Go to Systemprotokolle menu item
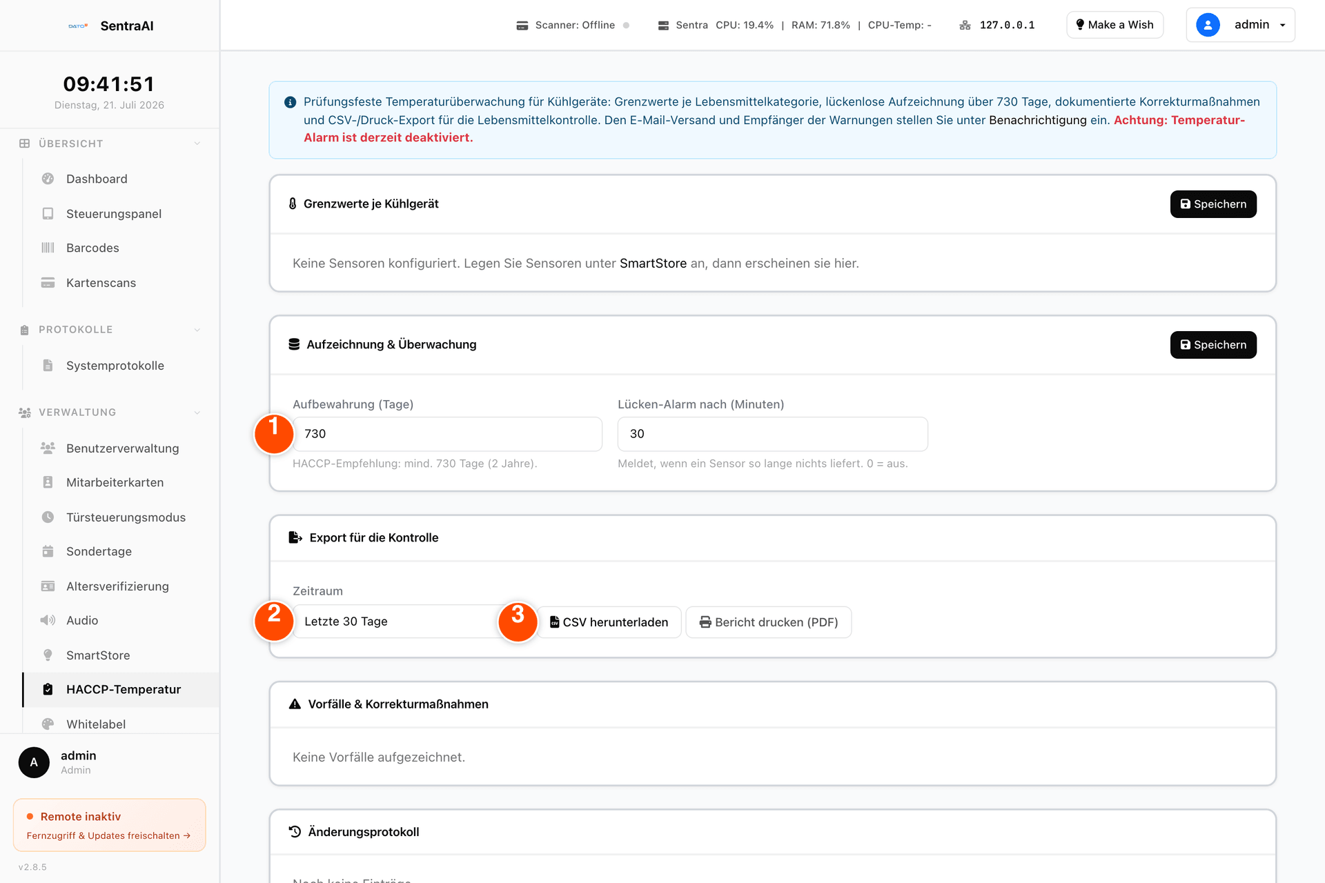This screenshot has height=883, width=1325. (115, 366)
